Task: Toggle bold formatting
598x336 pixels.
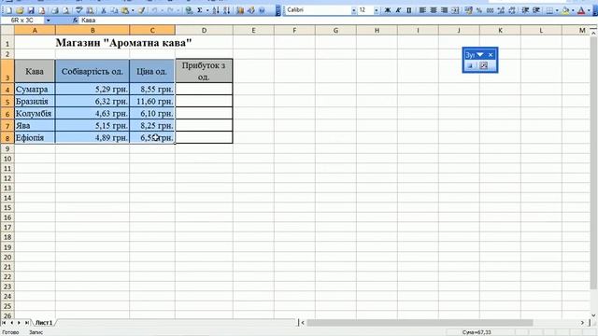Action: click(x=388, y=10)
